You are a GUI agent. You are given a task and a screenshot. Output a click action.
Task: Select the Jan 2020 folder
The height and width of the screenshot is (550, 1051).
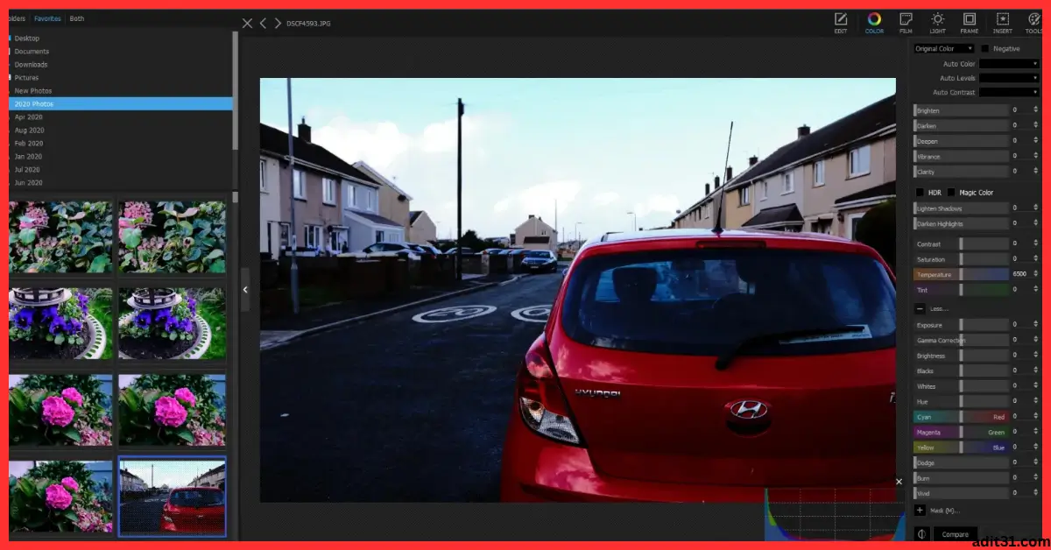coord(120,157)
